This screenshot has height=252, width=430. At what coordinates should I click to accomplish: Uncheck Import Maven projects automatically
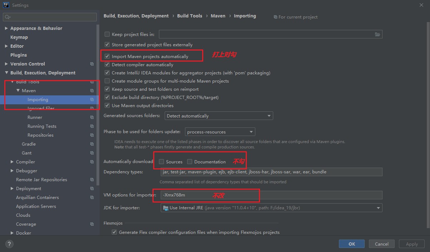[107, 57]
